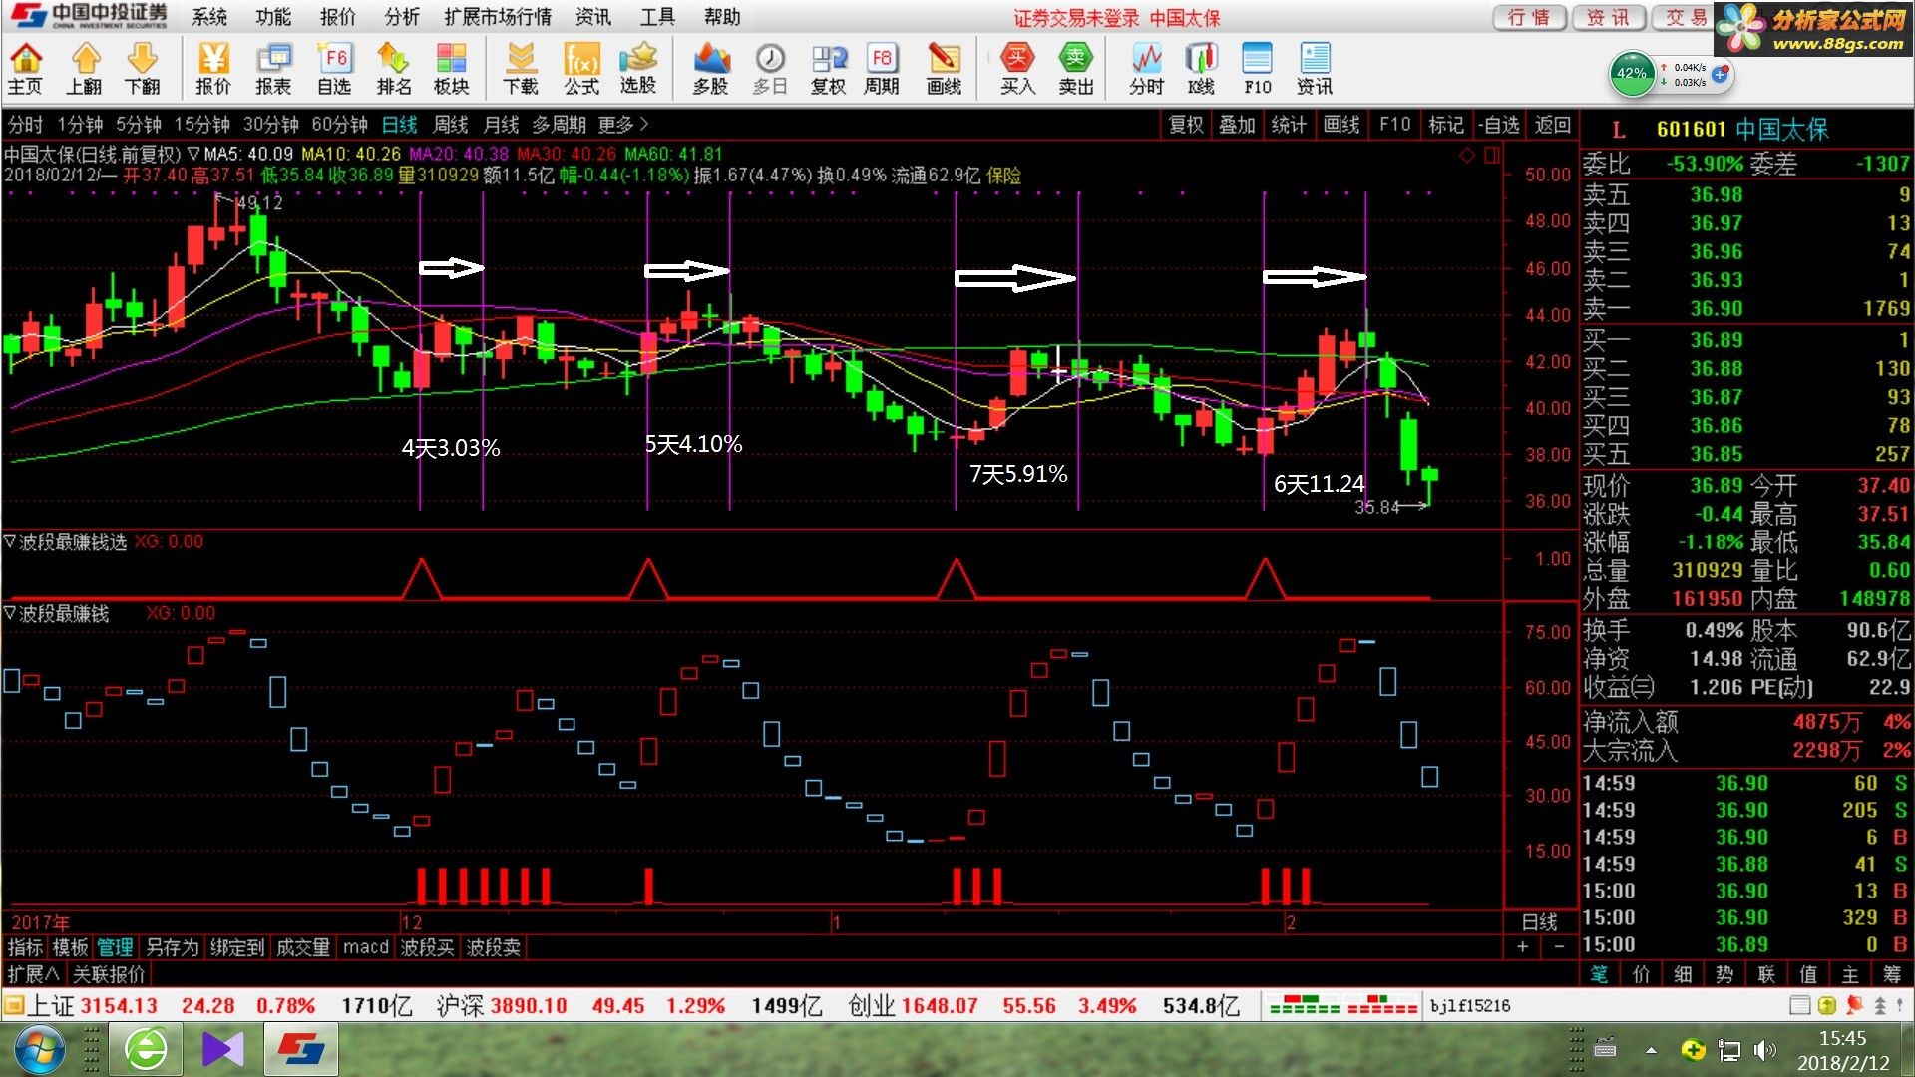This screenshot has width=1915, height=1077.
Task: Click the 42% speed indicator circle
Action: [x=1632, y=74]
